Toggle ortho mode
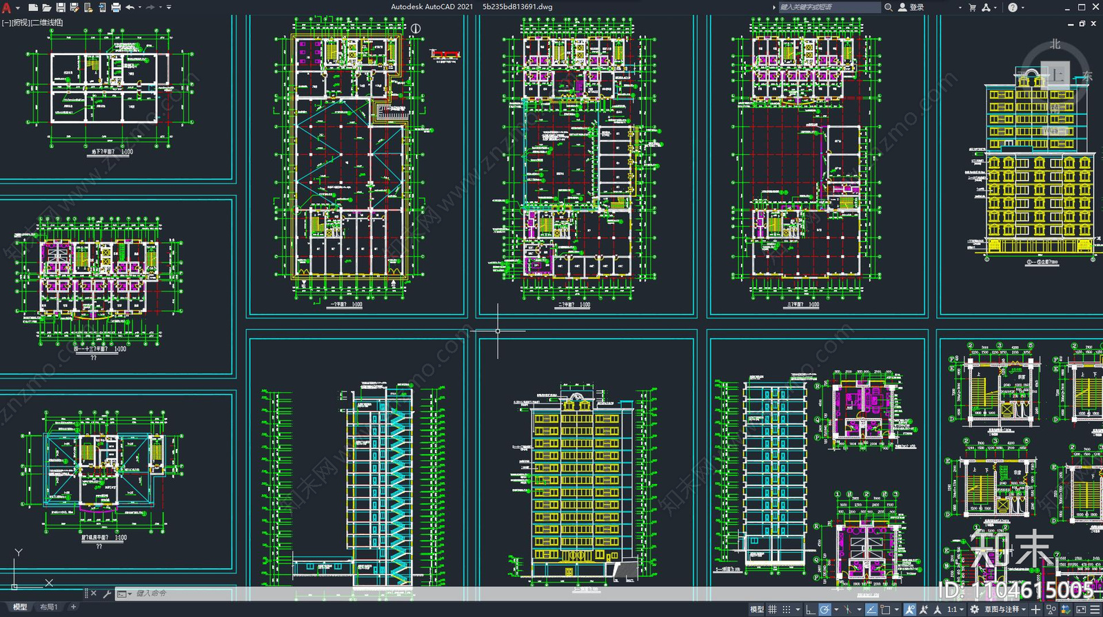Viewport: 1103px width, 617px height. tap(811, 609)
